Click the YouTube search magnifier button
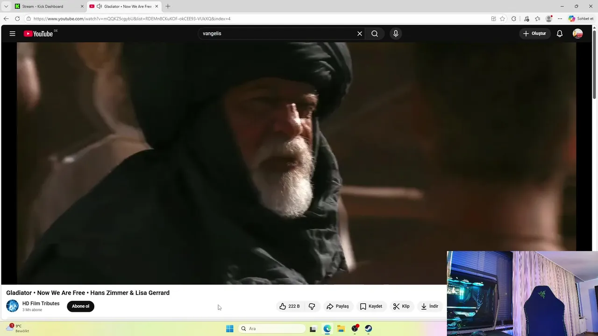The width and height of the screenshot is (598, 336). point(375,34)
